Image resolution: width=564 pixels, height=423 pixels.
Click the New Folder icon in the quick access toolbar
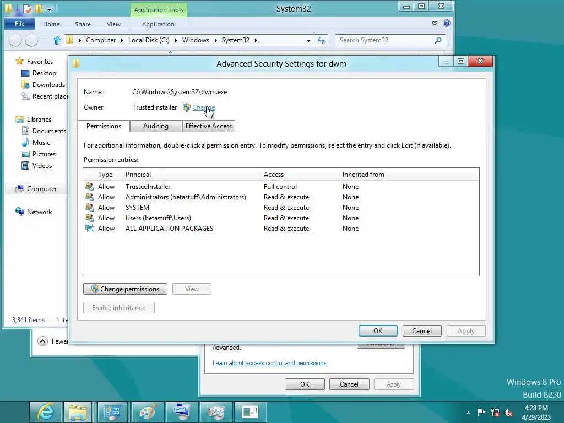pyautogui.click(x=39, y=8)
